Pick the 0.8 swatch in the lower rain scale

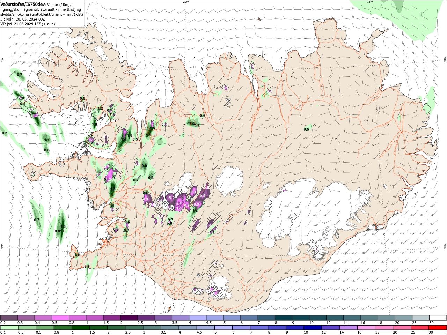[63, 328]
